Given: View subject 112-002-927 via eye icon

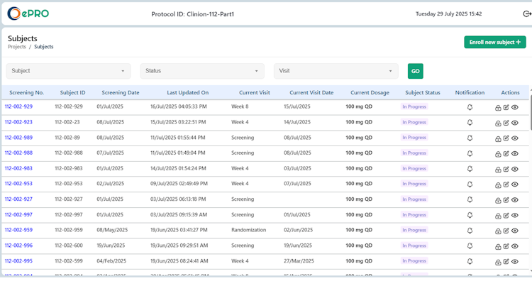Looking at the screenshot, I should 515,200.
